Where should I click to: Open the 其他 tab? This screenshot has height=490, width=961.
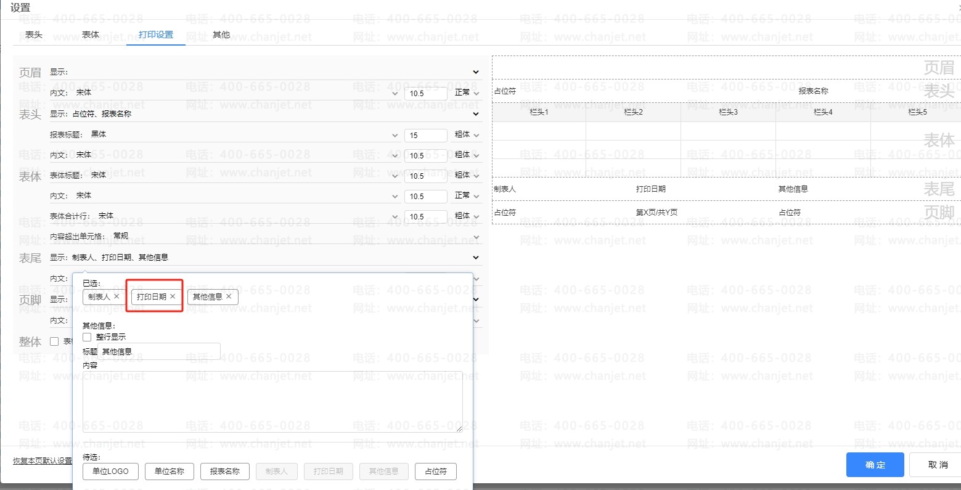tap(221, 35)
